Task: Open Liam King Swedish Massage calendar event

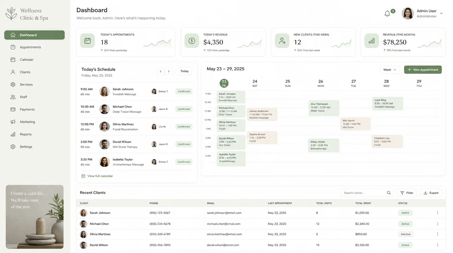Action: click(388, 103)
